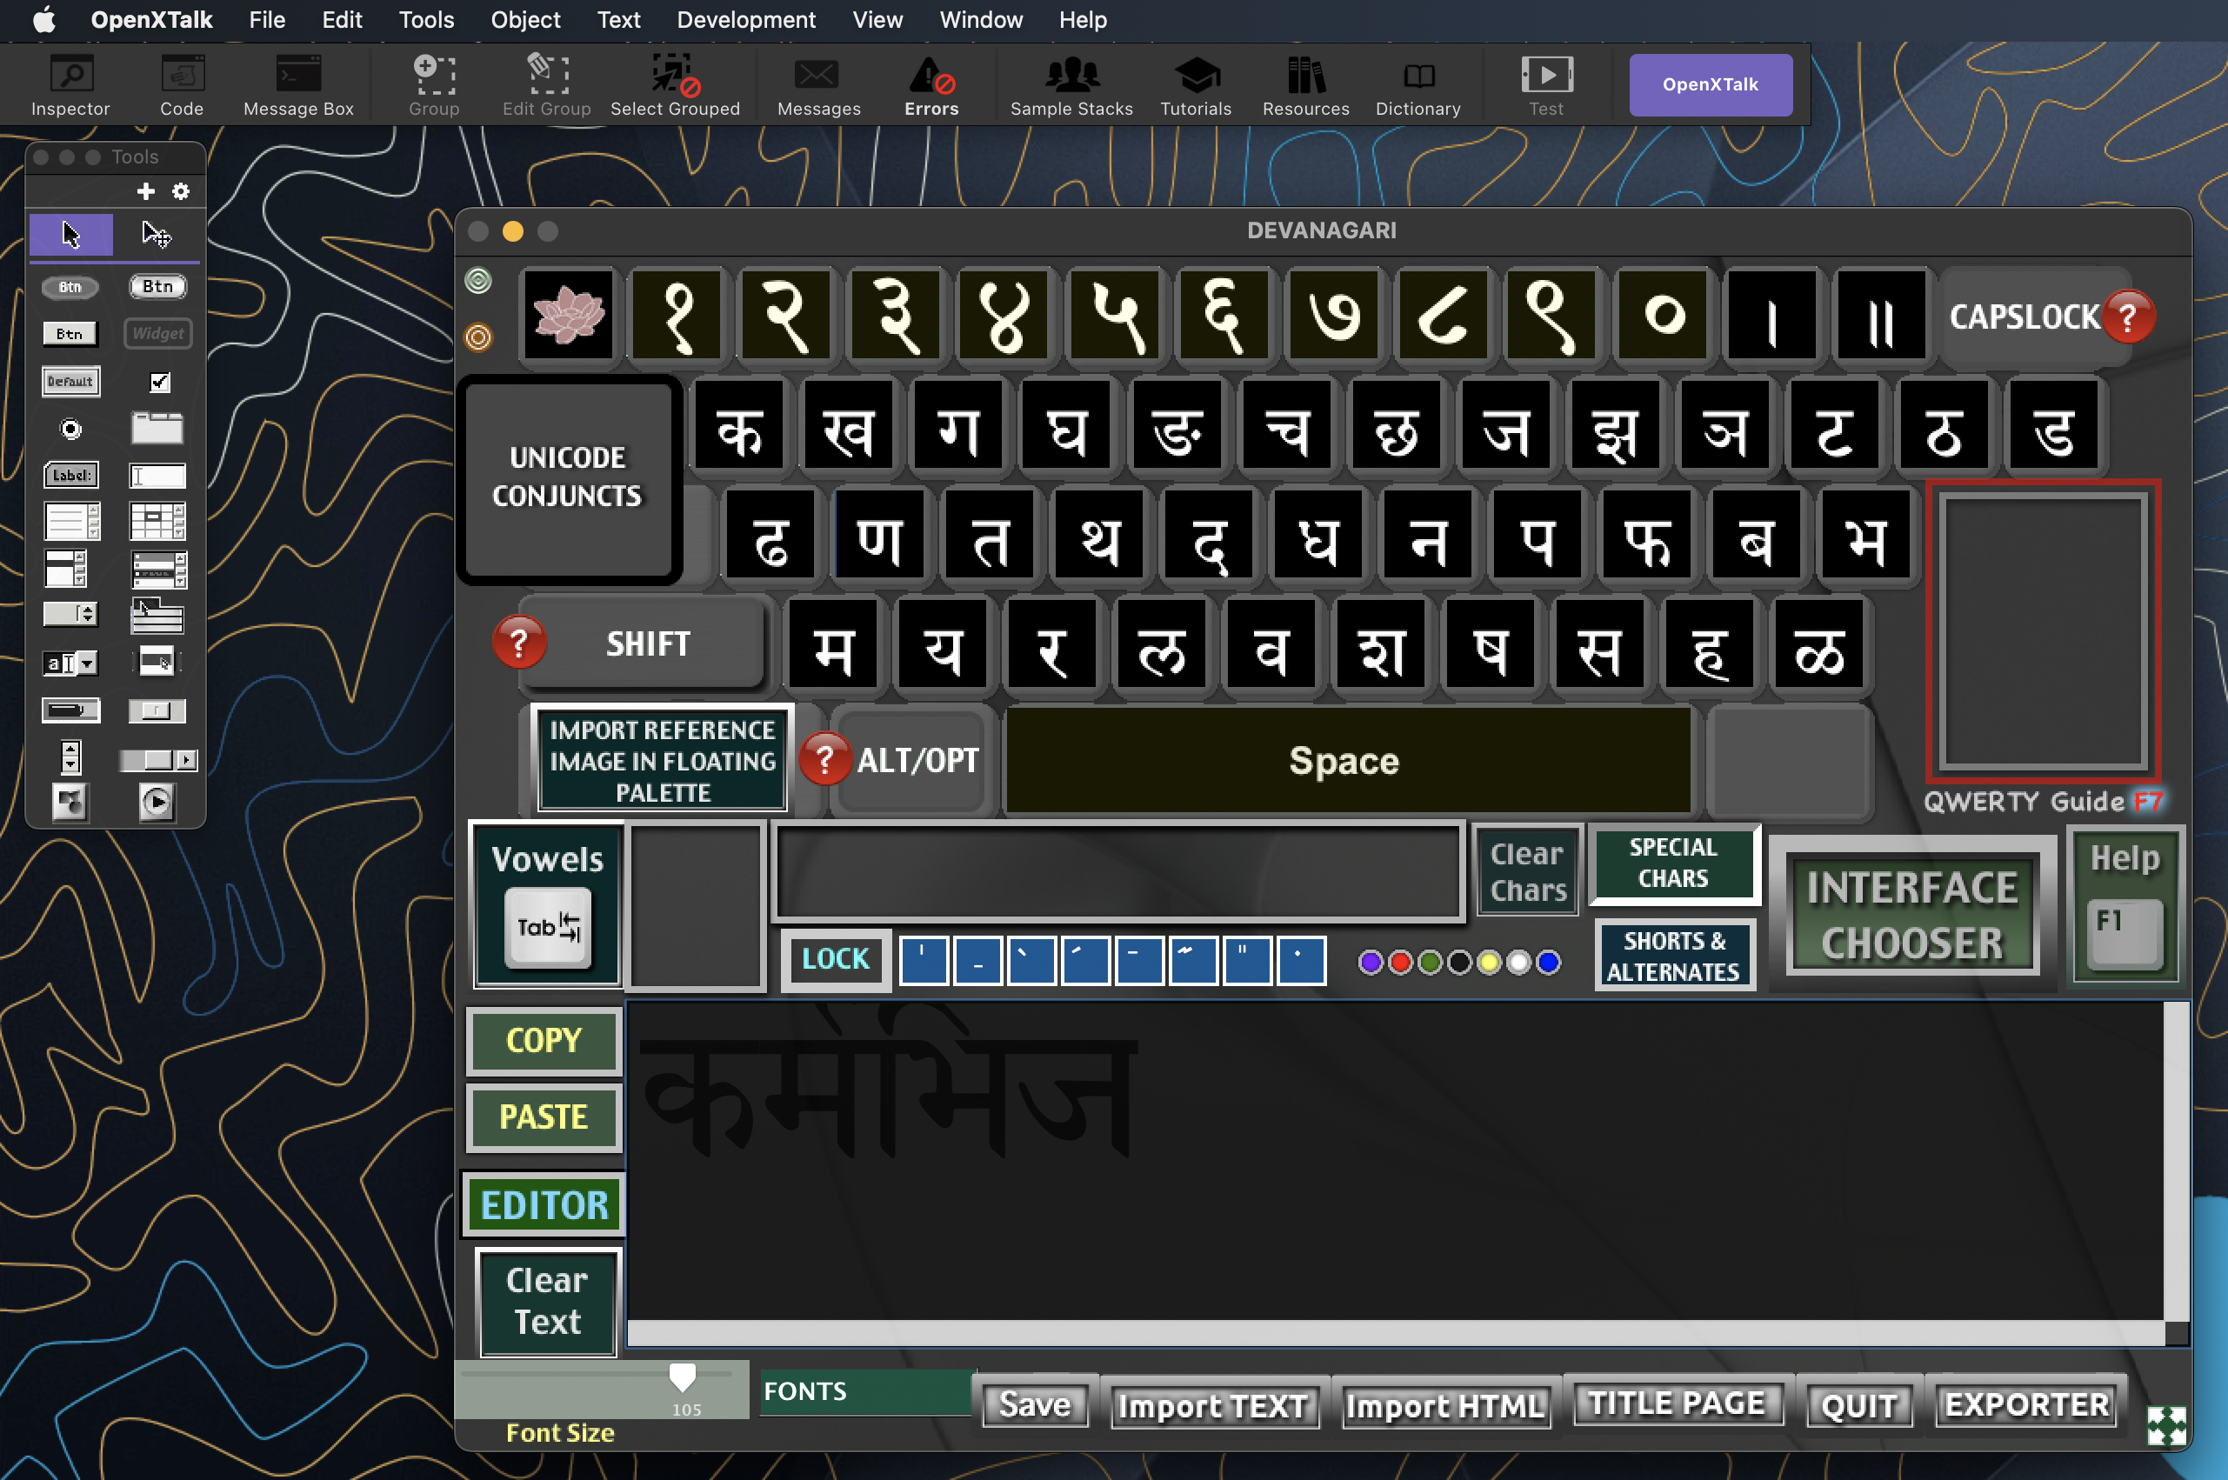
Task: Click the Font Size slider thumb
Action: (x=683, y=1377)
